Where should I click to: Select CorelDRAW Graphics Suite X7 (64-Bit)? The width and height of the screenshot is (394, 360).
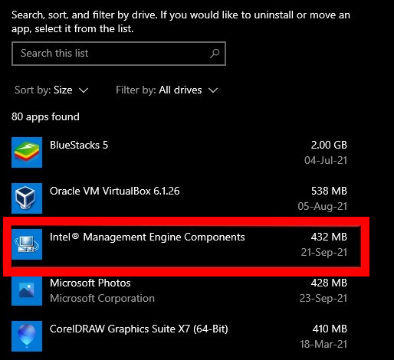pyautogui.click(x=179, y=336)
